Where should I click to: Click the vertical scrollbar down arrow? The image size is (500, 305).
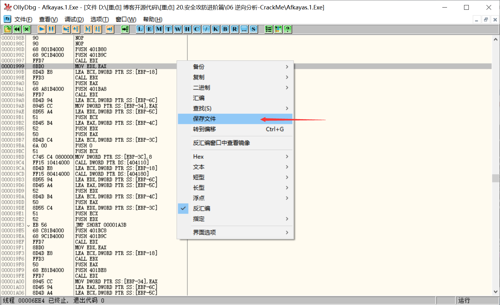click(x=496, y=291)
